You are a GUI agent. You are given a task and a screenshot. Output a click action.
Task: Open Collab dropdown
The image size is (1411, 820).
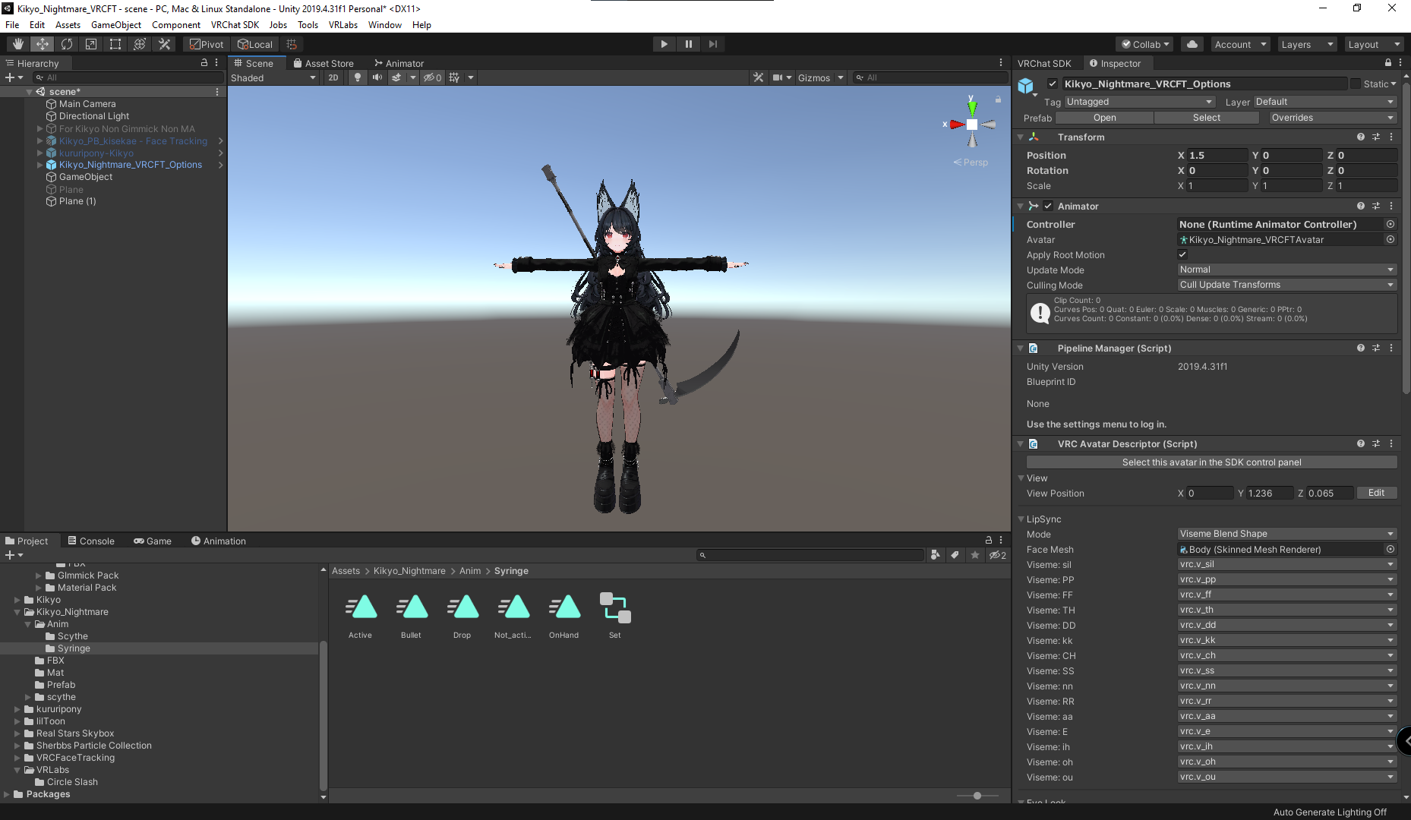pyautogui.click(x=1145, y=44)
